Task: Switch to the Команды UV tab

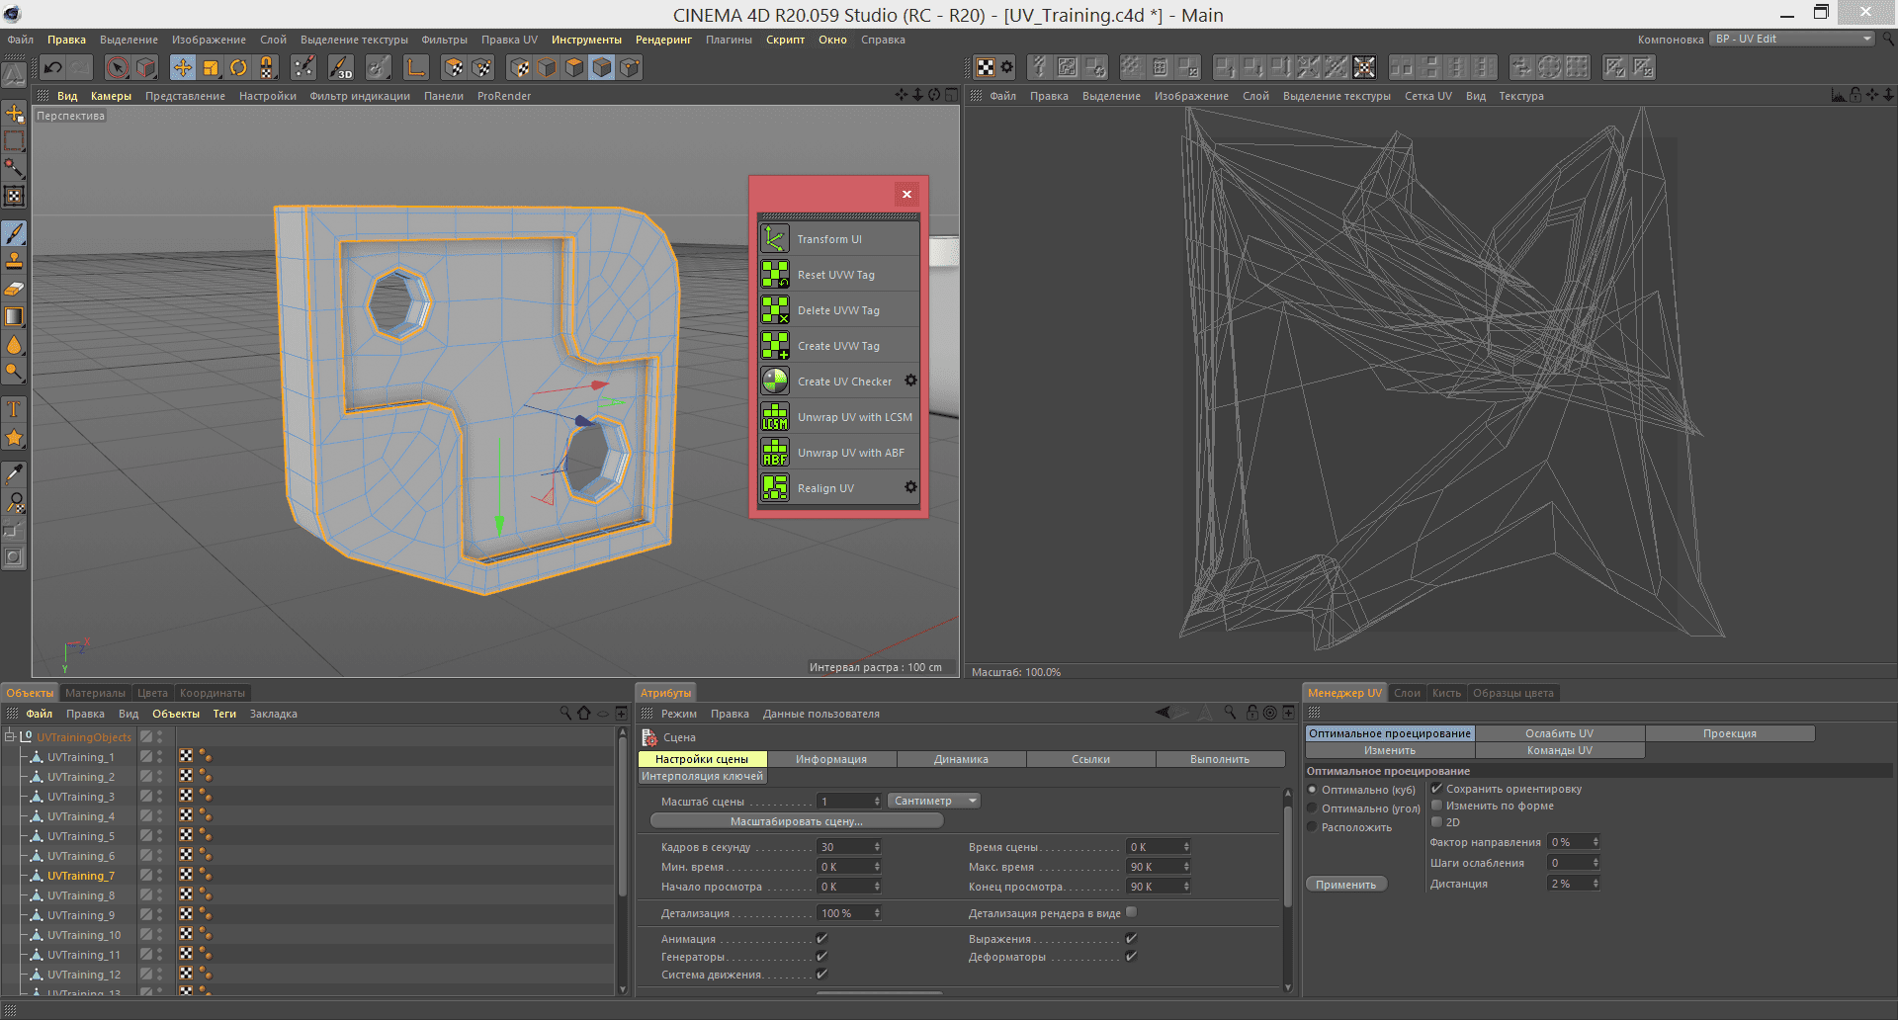Action: click(x=1559, y=750)
